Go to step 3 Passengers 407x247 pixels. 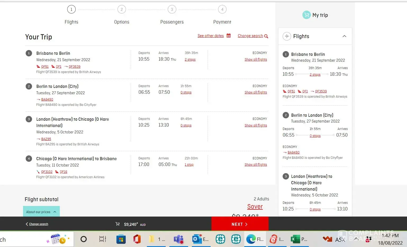pyautogui.click(x=172, y=10)
